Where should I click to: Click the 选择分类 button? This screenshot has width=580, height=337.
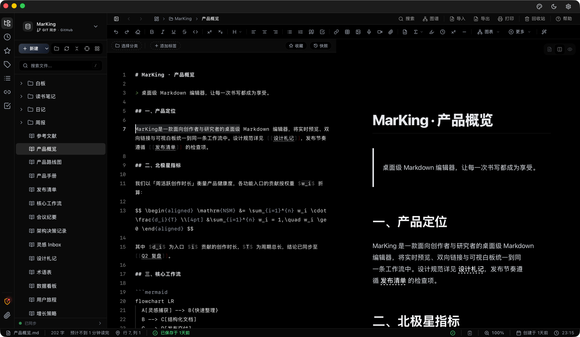coord(127,46)
